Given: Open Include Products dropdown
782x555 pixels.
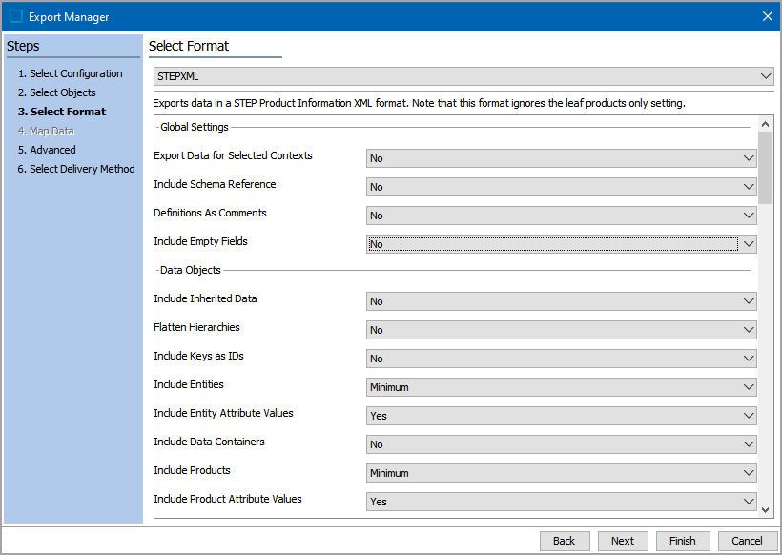Looking at the screenshot, I should click(561, 473).
